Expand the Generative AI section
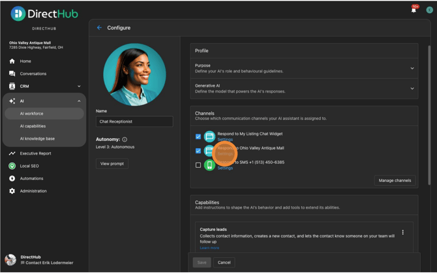The width and height of the screenshot is (437, 274). tap(412, 89)
